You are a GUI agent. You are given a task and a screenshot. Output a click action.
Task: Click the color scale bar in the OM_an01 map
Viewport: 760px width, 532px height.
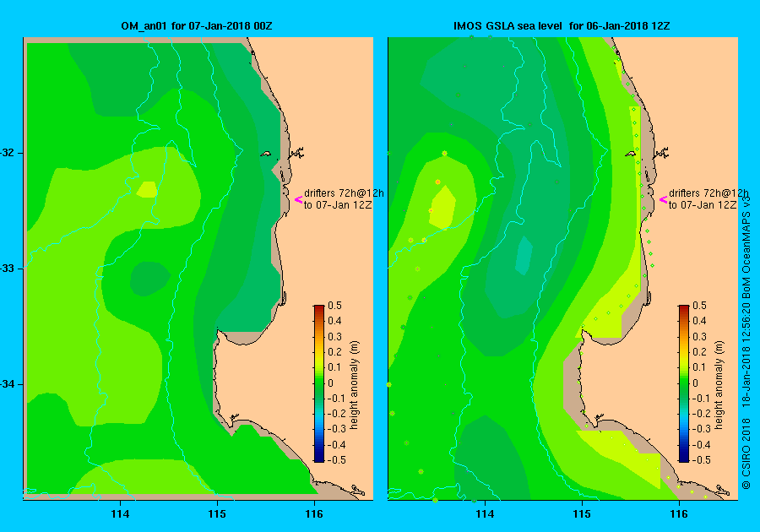(319, 383)
